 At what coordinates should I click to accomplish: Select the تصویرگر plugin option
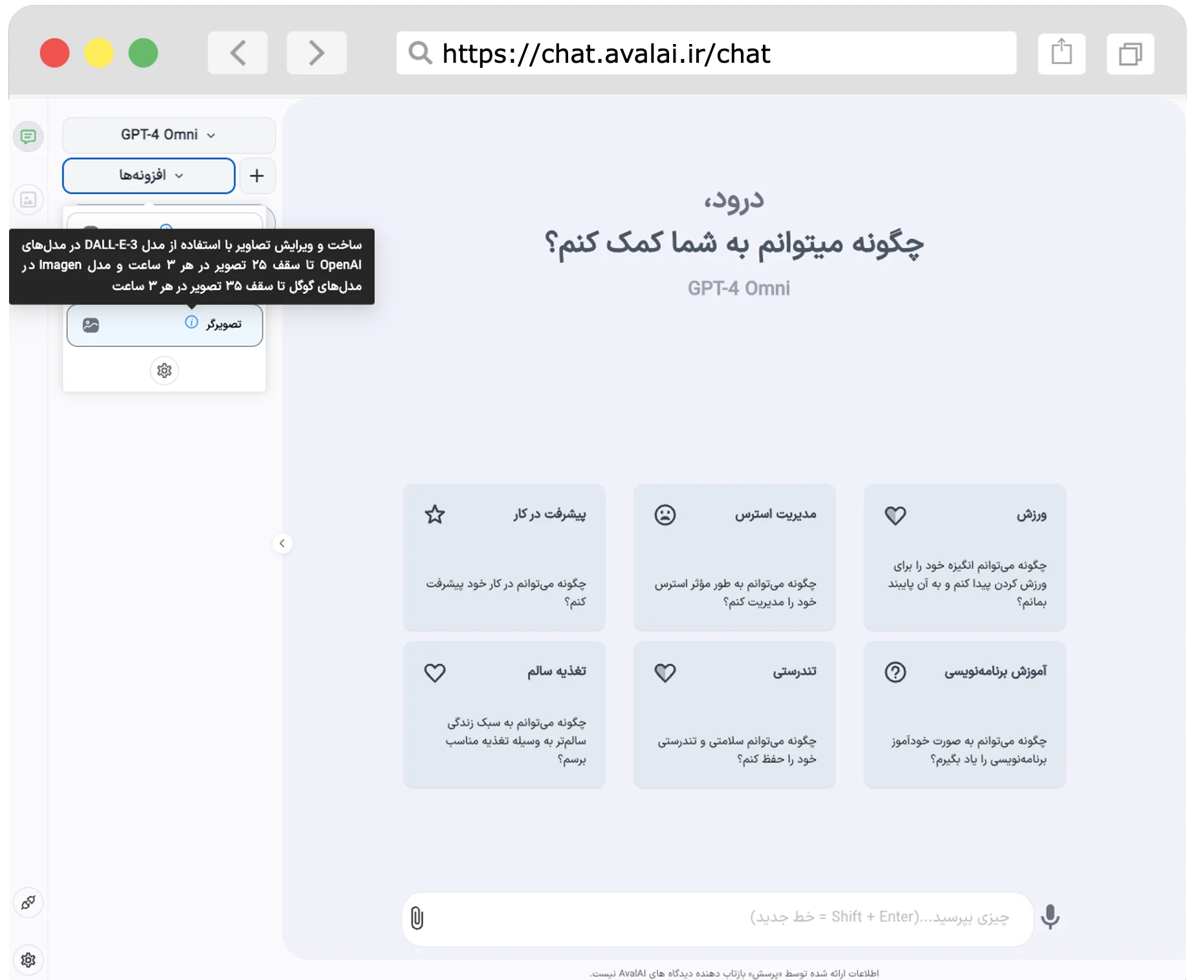tap(164, 325)
